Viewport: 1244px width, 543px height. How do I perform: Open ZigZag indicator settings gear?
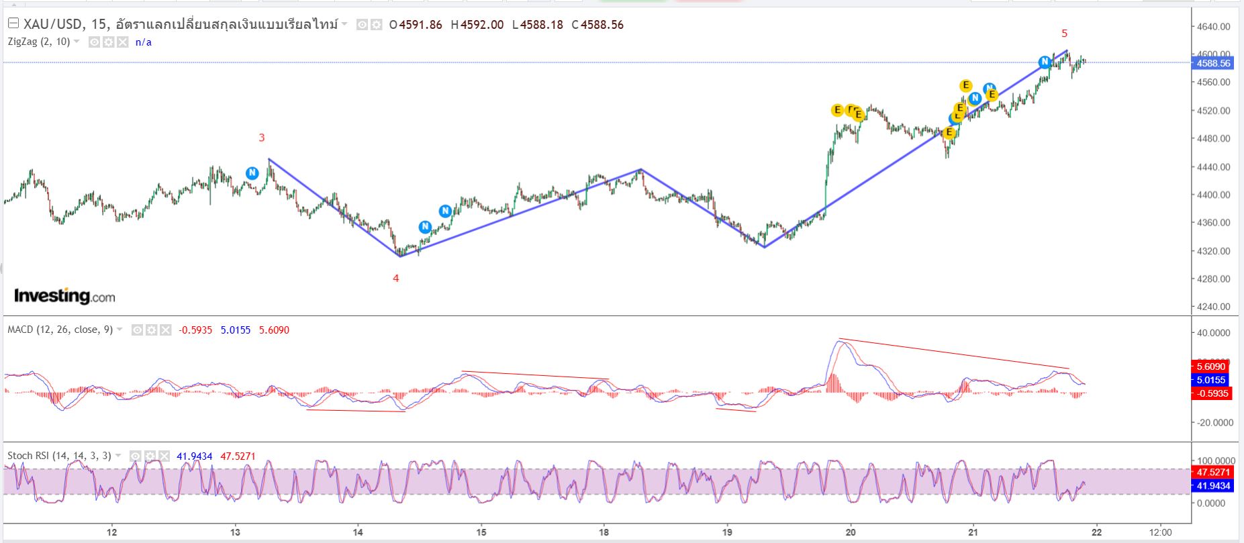(x=108, y=42)
